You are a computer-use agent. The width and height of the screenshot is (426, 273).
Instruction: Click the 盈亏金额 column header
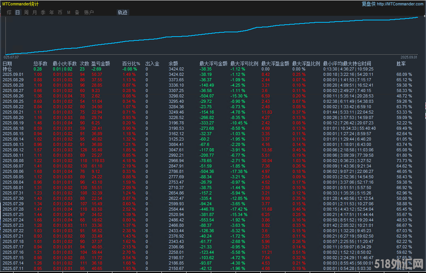click(100, 64)
